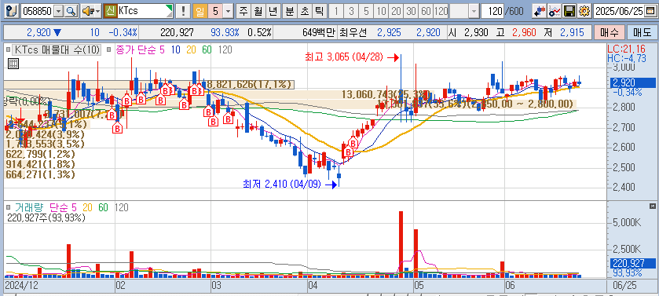Click the best ask 2,925 in quote bar
659x296 pixels.
click(x=390, y=32)
